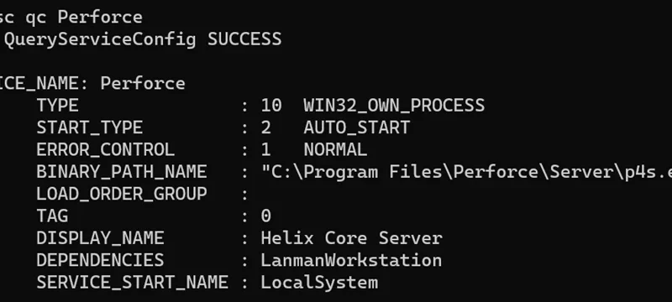
Task: Click the Program Files Perforce Server path
Action: [466, 172]
